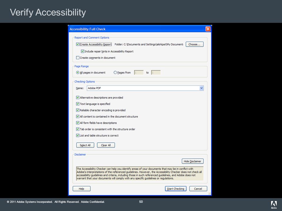Click the Page Range group label
Image resolution: width=282 pixels, height=211 pixels.
(x=81, y=66)
